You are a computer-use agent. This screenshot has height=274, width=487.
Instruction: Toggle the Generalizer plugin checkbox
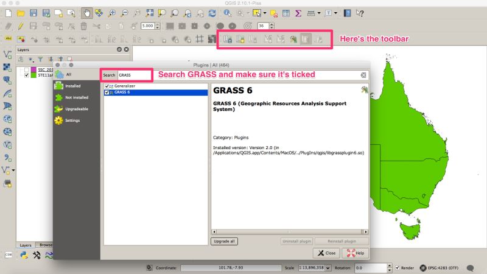107,86
